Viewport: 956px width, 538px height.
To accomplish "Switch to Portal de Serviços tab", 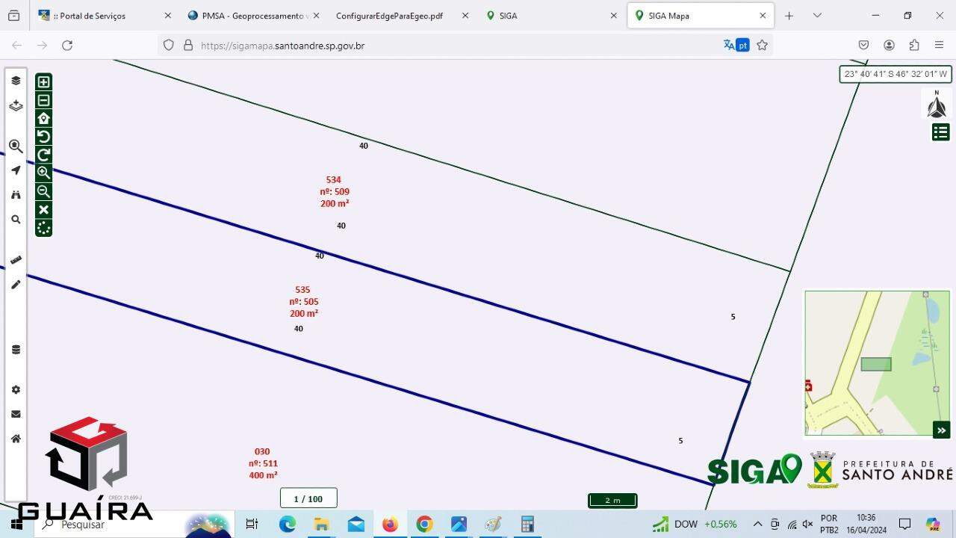I will 101,16.
